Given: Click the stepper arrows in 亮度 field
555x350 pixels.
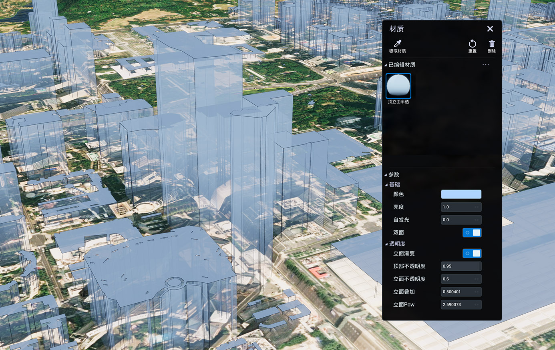Looking at the screenshot, I should pos(476,207).
